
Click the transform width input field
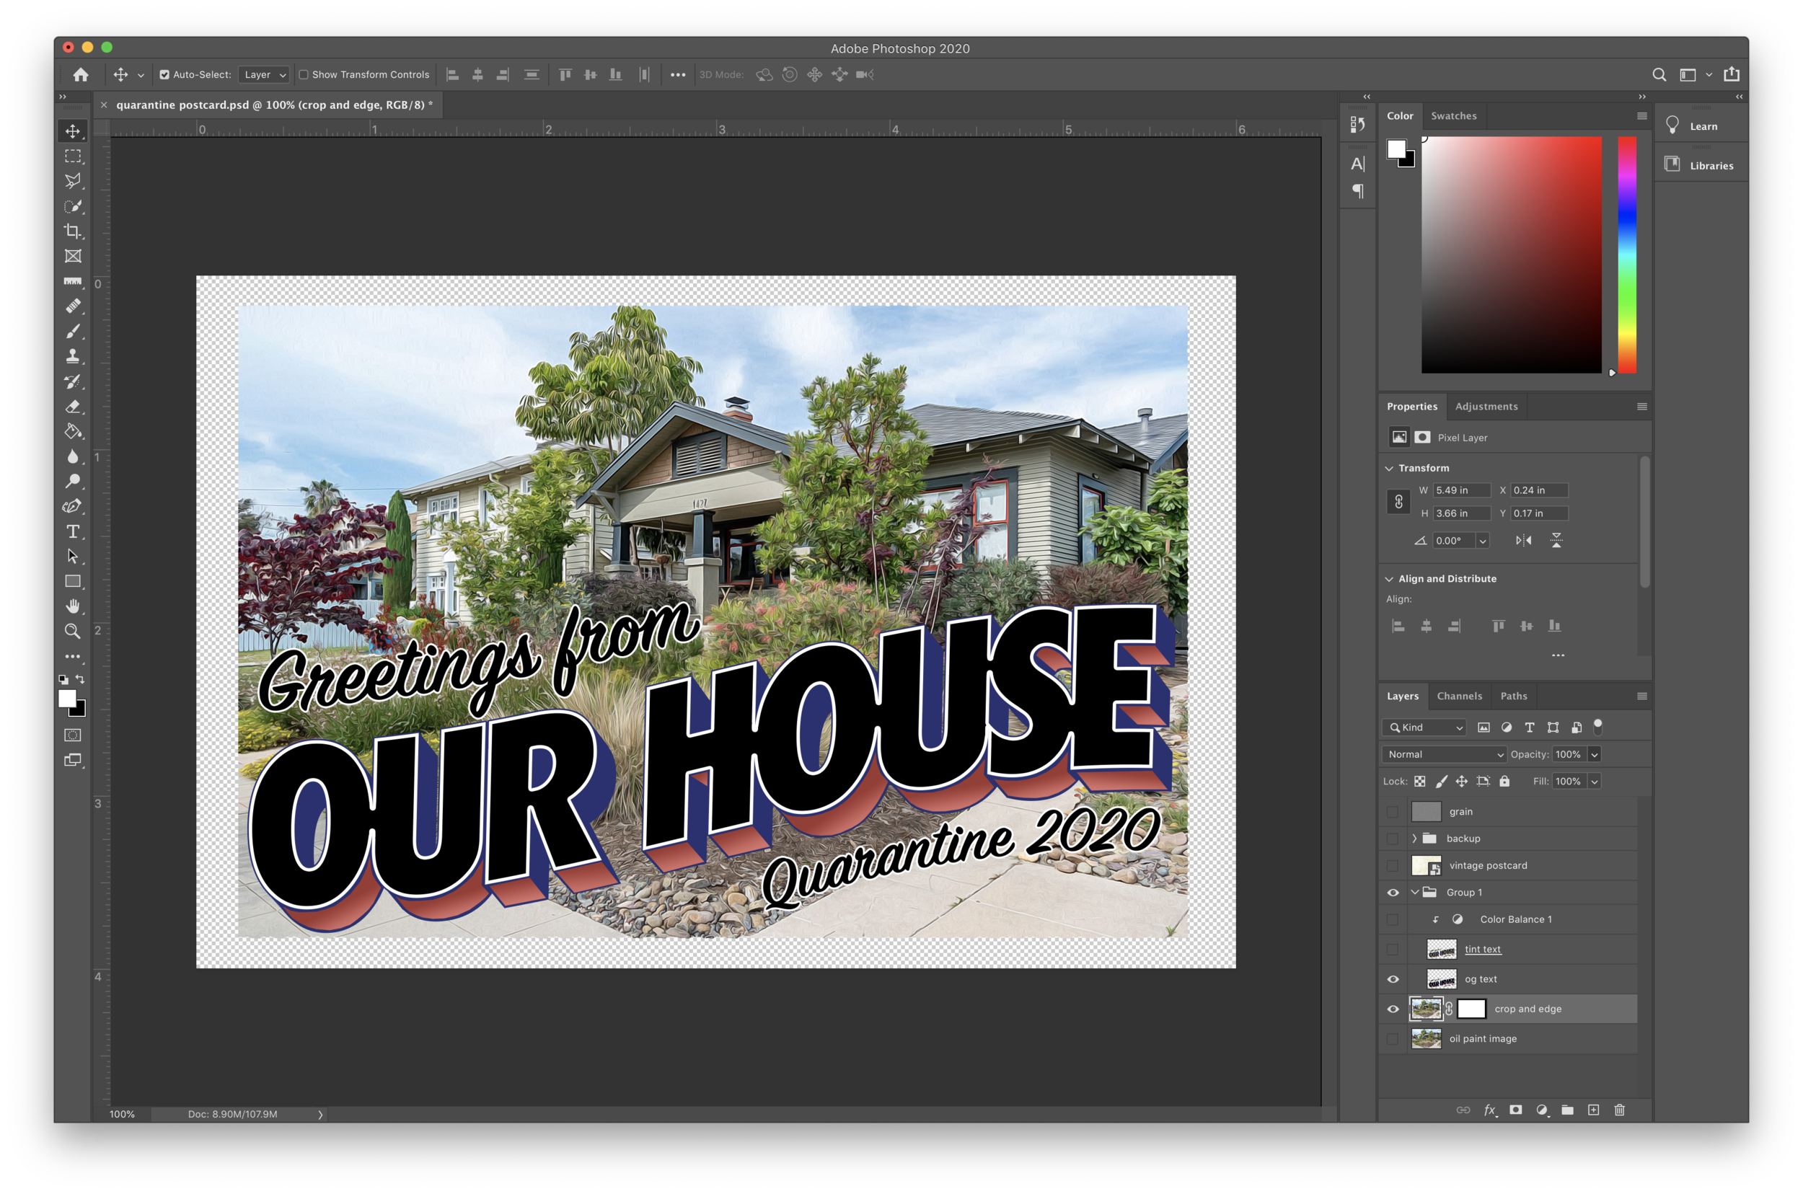tap(1460, 490)
